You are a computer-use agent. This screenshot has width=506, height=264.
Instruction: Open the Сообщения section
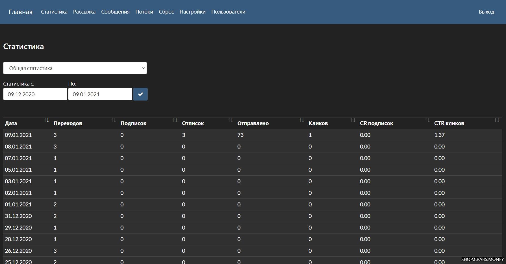115,12
